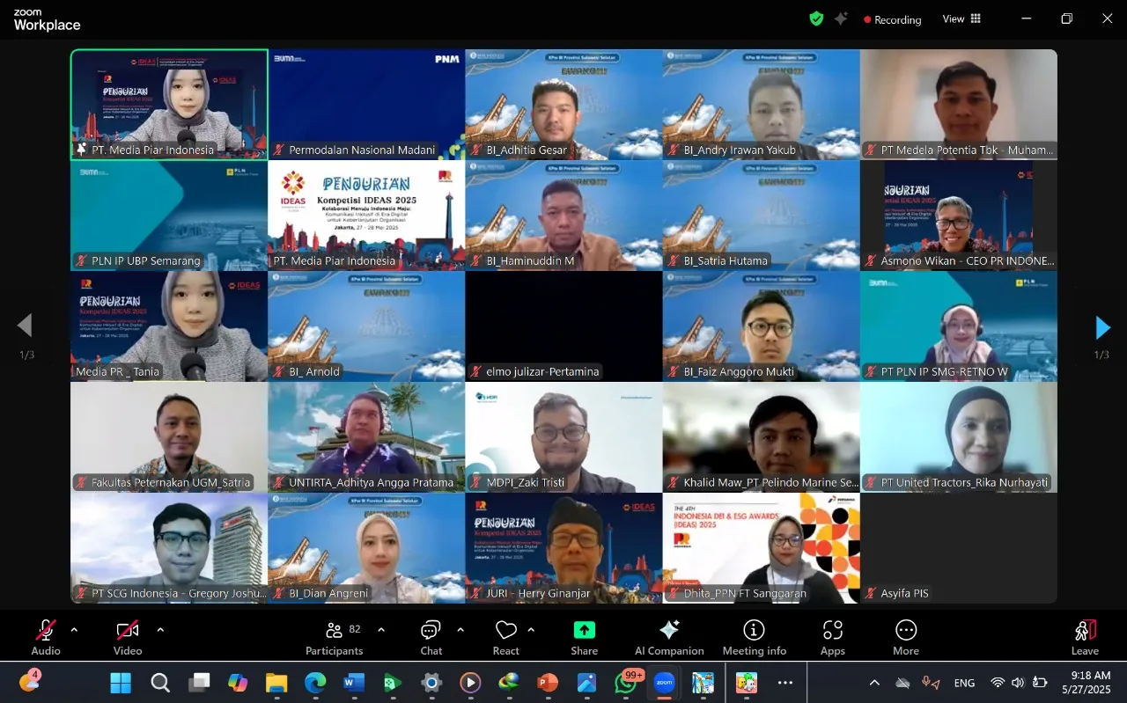
Task: Expand reactions options arrow
Action: click(x=531, y=630)
